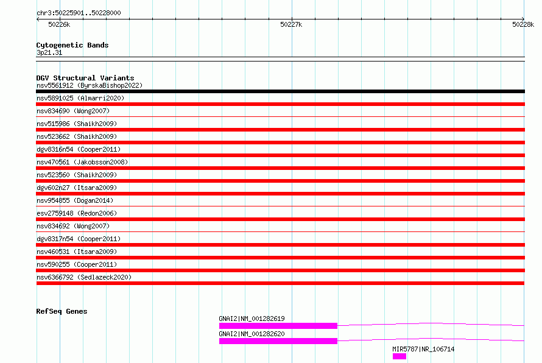The height and width of the screenshot is (363, 542).
Task: Select the GNAI2 NM_001282619 magenta exon block
Action: pos(278,326)
